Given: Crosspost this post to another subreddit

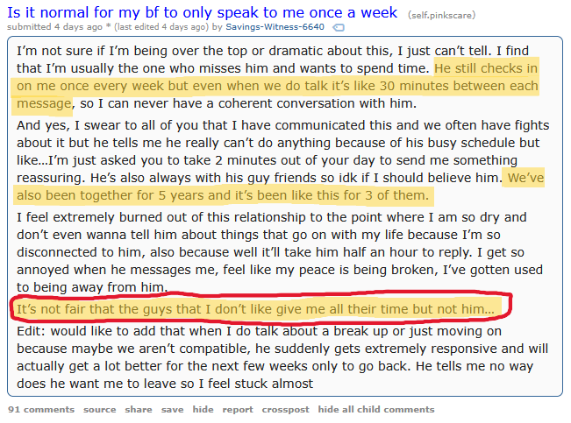Looking at the screenshot, I should pos(285,409).
